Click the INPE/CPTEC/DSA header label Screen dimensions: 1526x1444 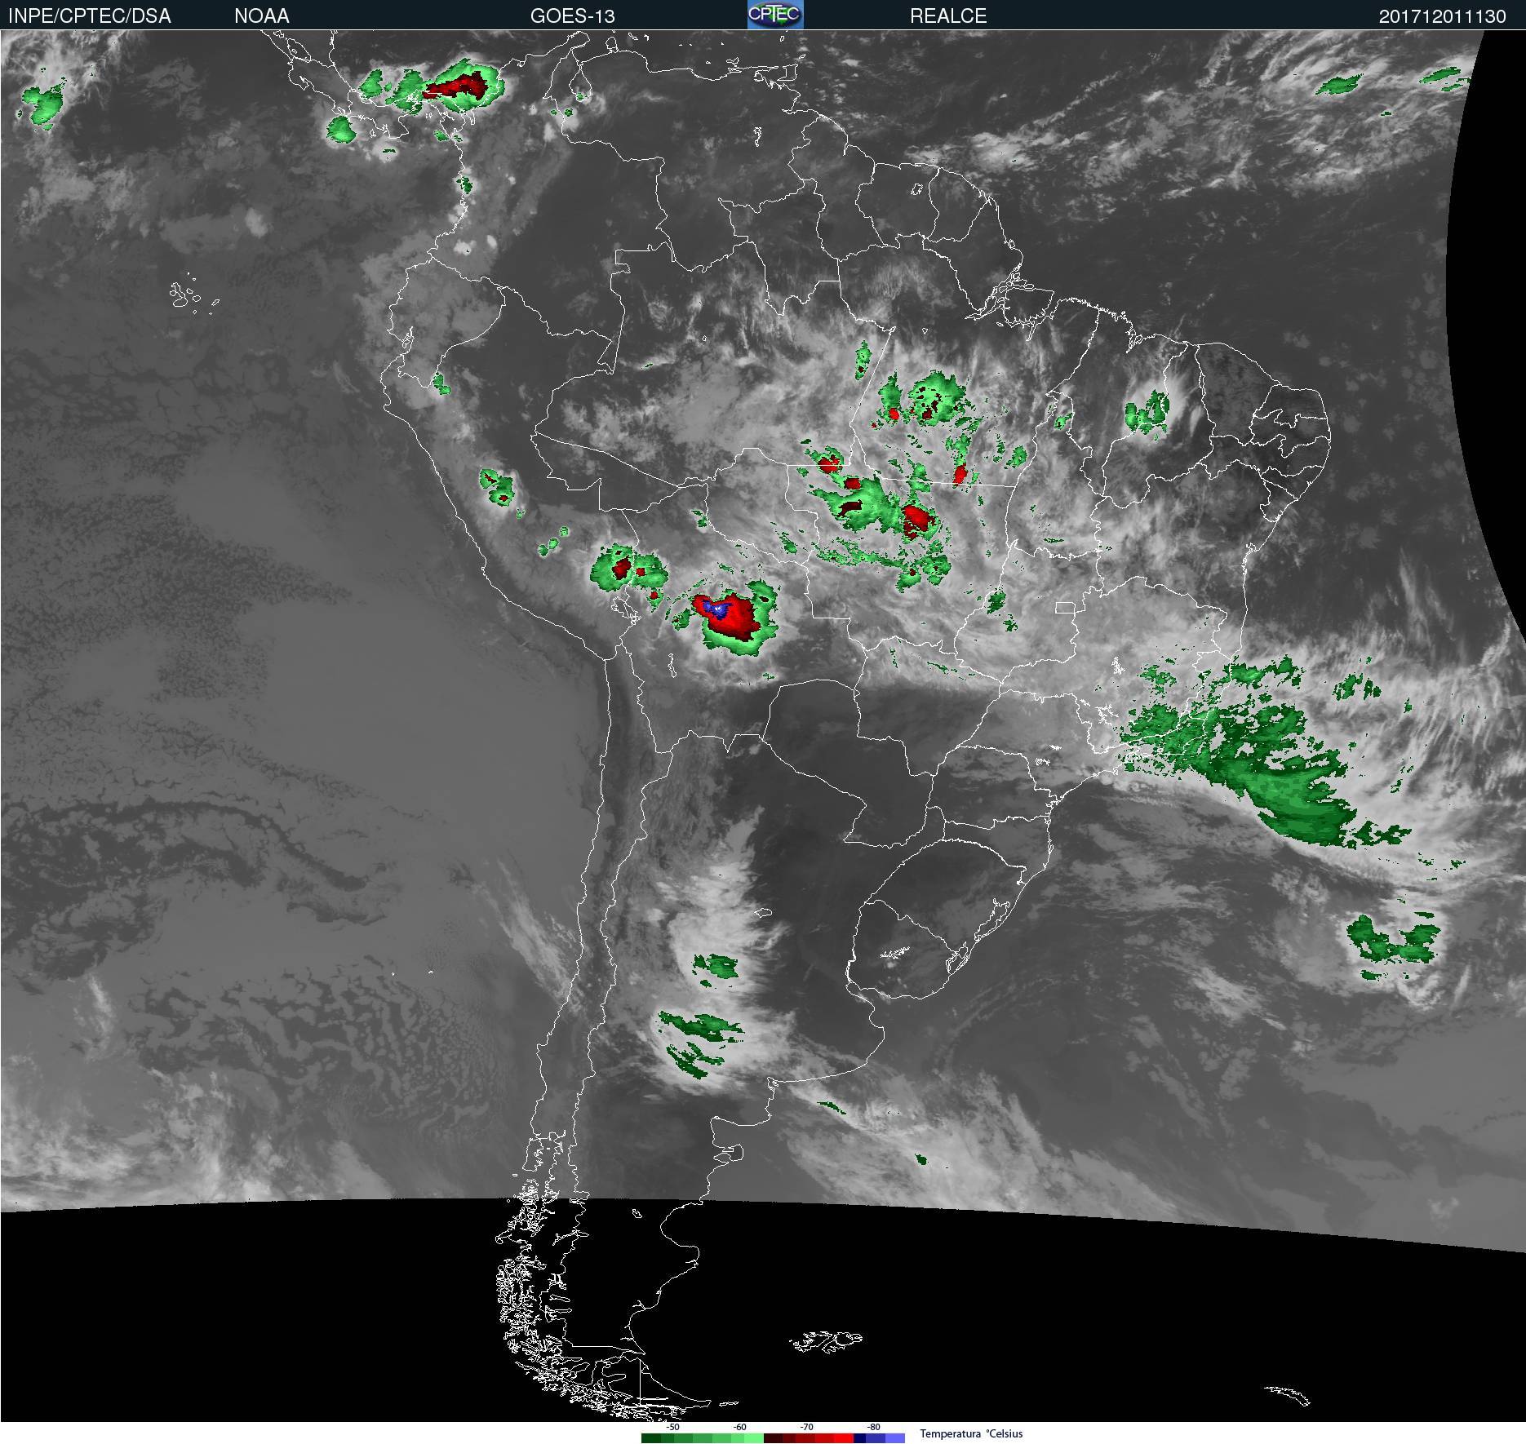click(x=89, y=16)
